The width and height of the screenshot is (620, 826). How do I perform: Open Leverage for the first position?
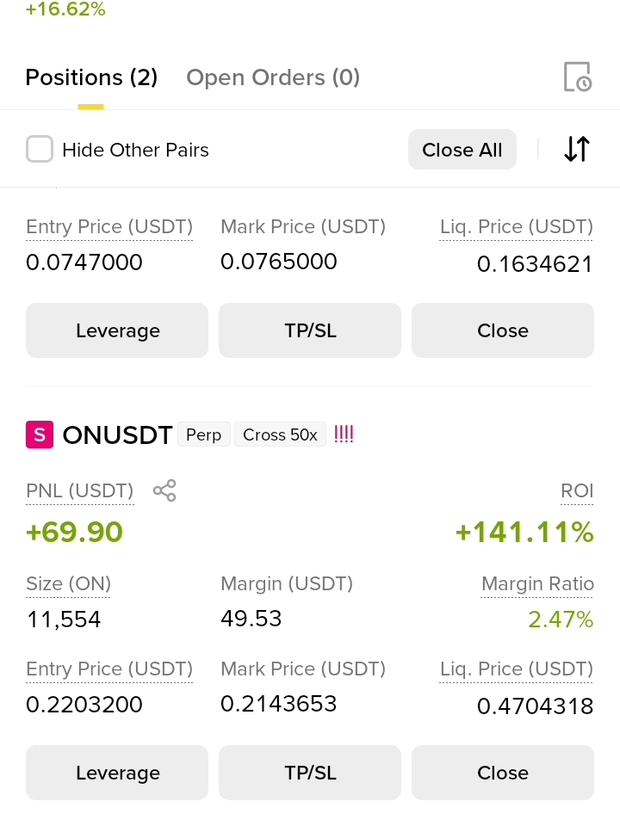coord(117,330)
